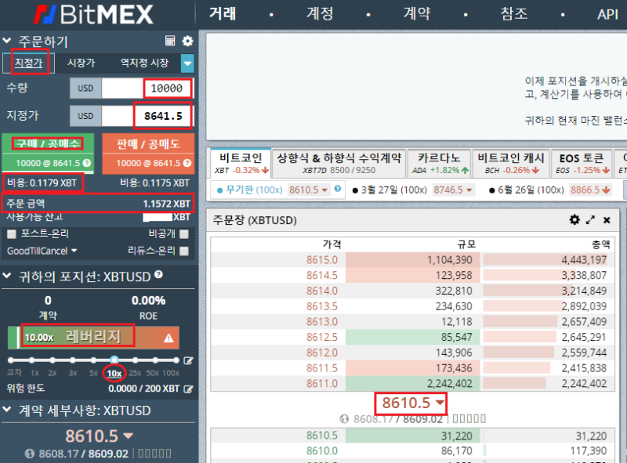Click order book price 8612.5
The height and width of the screenshot is (463, 627).
coord(322,337)
